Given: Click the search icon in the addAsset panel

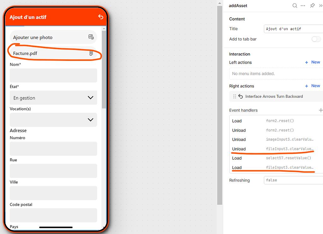Looking at the screenshot, I should (x=295, y=5).
